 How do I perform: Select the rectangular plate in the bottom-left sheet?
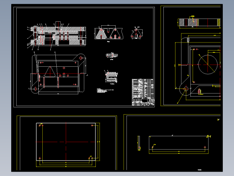[x=66, y=142]
